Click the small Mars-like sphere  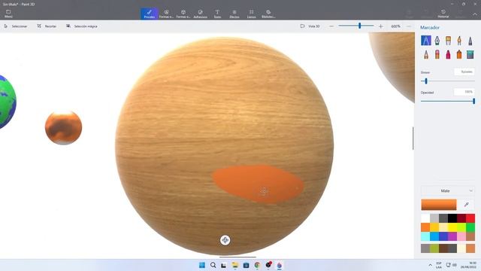pos(63,127)
